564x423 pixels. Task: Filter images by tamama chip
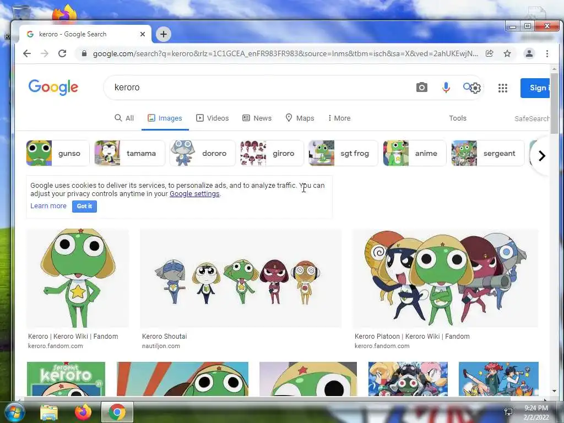pyautogui.click(x=129, y=153)
